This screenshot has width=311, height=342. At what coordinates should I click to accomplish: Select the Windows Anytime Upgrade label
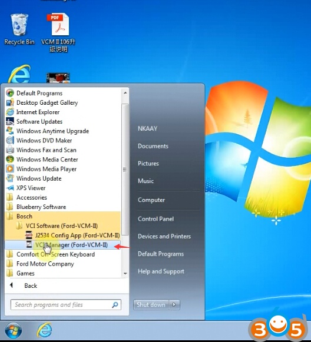tap(52, 131)
